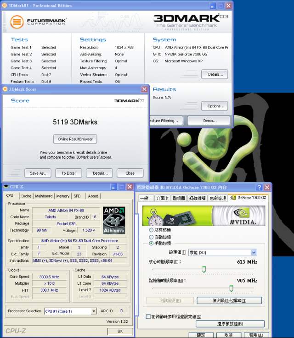Image resolution: width=294 pixels, height=338 pixels.
Task: Export score with To Excel button
Action: (68, 173)
